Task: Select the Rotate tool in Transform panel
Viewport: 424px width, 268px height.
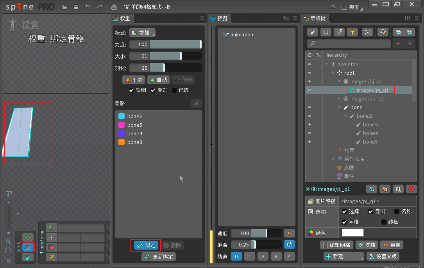Action: [51, 228]
